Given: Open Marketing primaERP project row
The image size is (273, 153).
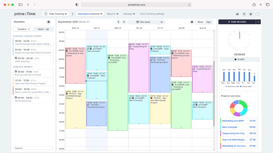Looking at the screenshot, I should coord(239,121).
